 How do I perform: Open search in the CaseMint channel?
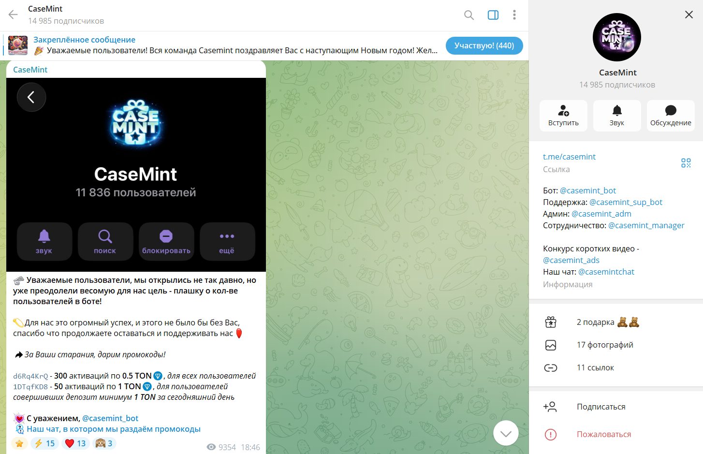pos(469,15)
